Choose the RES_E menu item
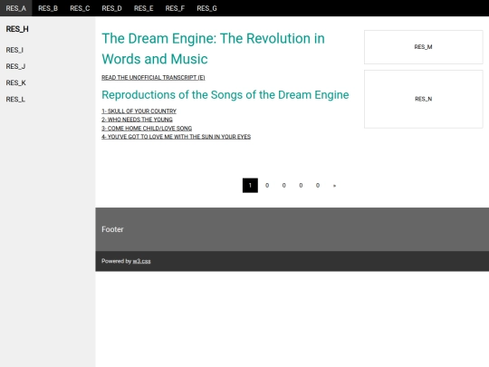The width and height of the screenshot is (489, 367). click(143, 8)
